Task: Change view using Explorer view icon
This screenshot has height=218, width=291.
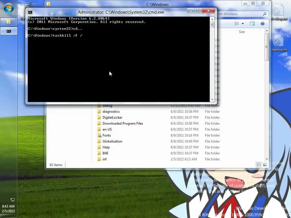Action: (x=237, y=24)
